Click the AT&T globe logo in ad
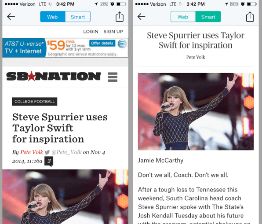The image size is (262, 224). coord(122,44)
